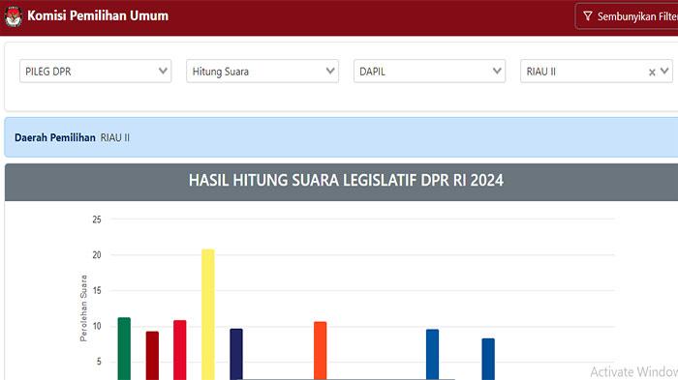Click the chevron arrow of PILEG DPR
This screenshot has height=380, width=678.
click(163, 71)
